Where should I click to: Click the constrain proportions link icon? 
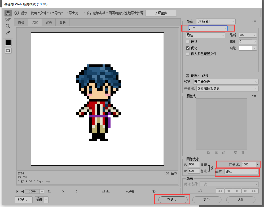pyautogui.click(x=212, y=168)
